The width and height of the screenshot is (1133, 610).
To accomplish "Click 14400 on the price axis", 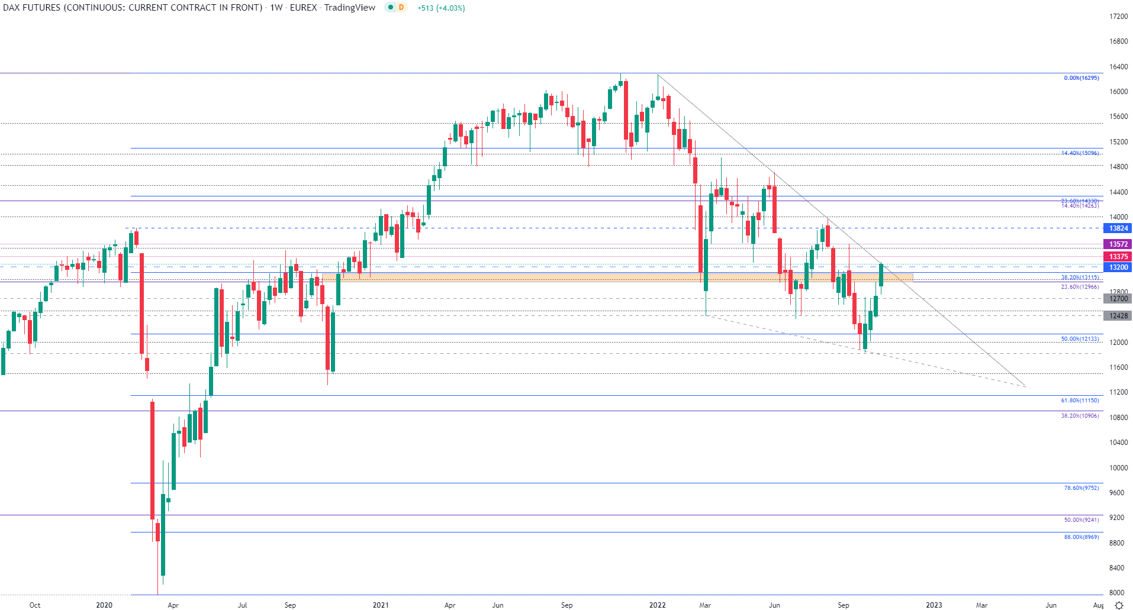I will tap(1118, 192).
